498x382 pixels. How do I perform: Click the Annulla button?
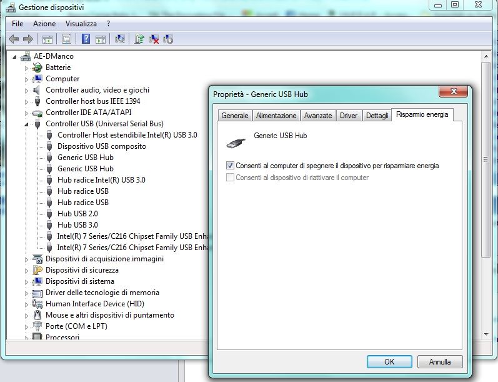click(x=440, y=362)
